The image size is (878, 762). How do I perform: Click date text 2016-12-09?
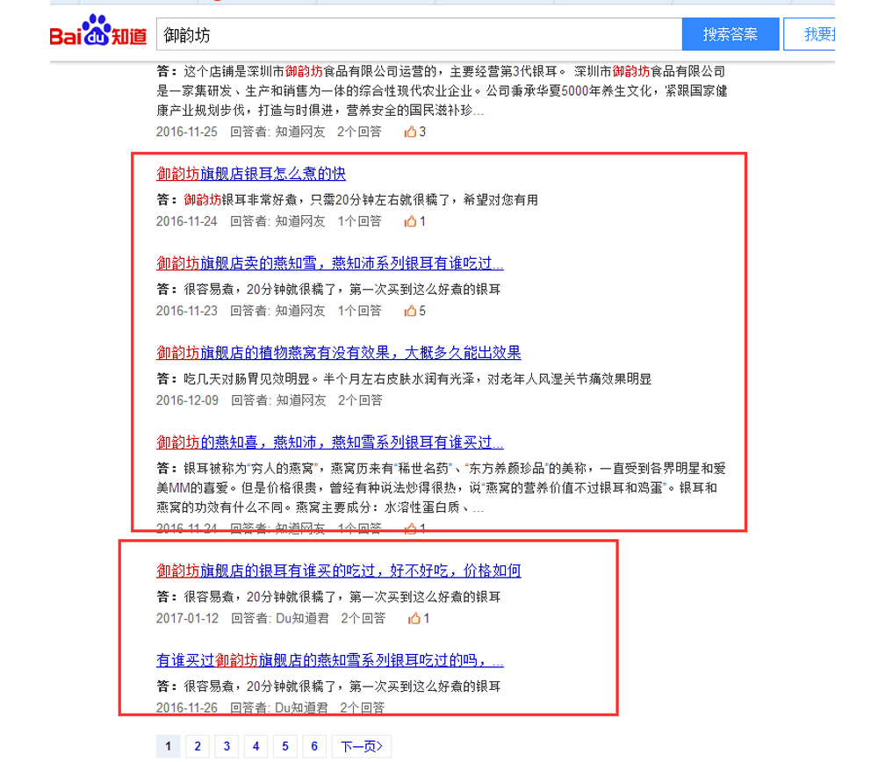click(187, 400)
